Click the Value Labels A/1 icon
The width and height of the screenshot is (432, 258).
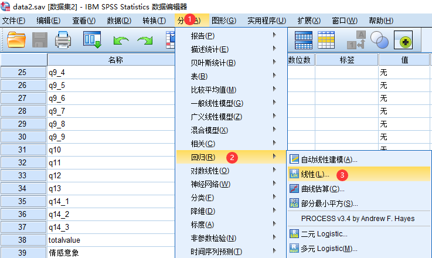356,40
